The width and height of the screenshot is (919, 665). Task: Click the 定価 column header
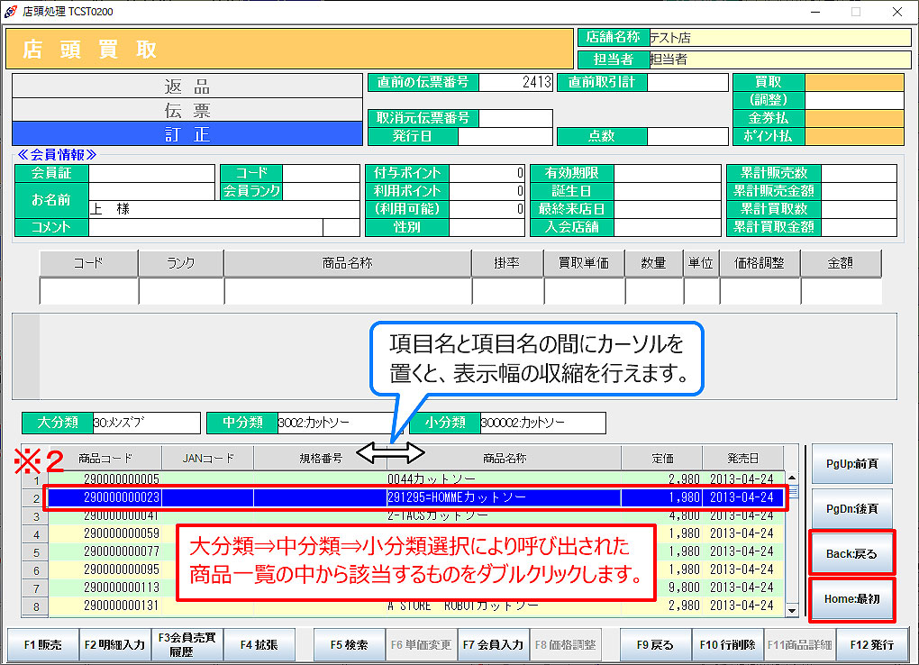(662, 458)
